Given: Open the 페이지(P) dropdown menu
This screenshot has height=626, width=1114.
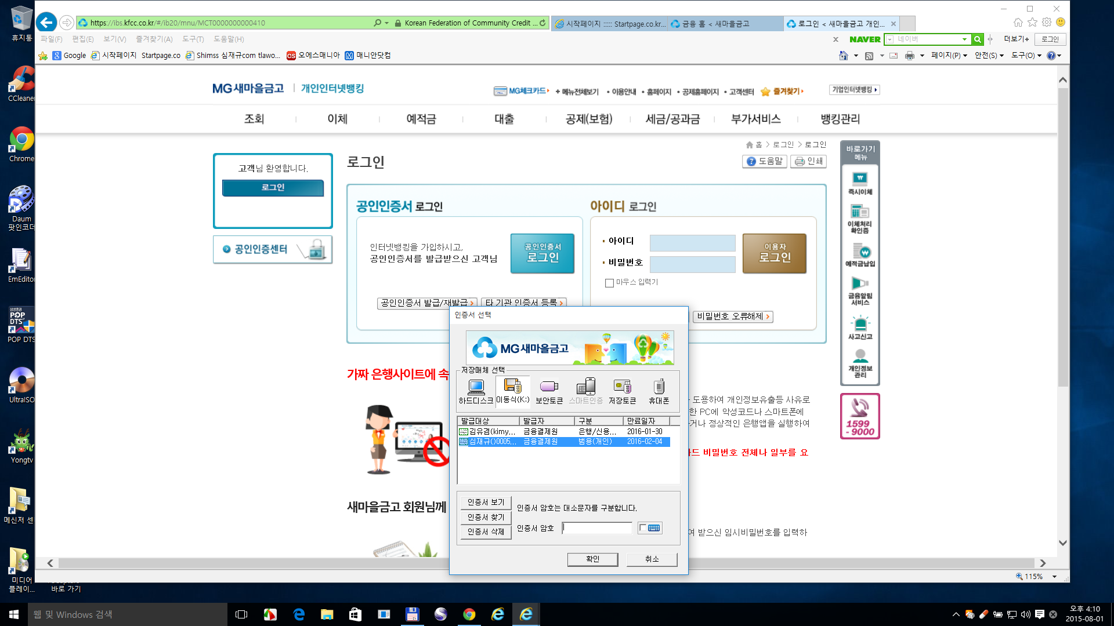Looking at the screenshot, I should [x=949, y=56].
